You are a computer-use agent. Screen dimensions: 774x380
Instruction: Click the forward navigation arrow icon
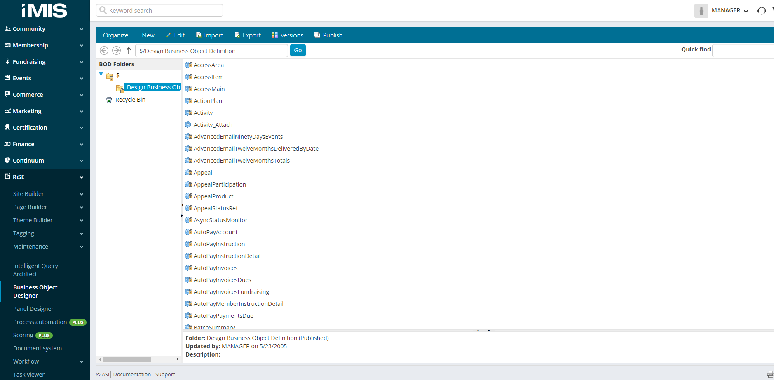[116, 50]
